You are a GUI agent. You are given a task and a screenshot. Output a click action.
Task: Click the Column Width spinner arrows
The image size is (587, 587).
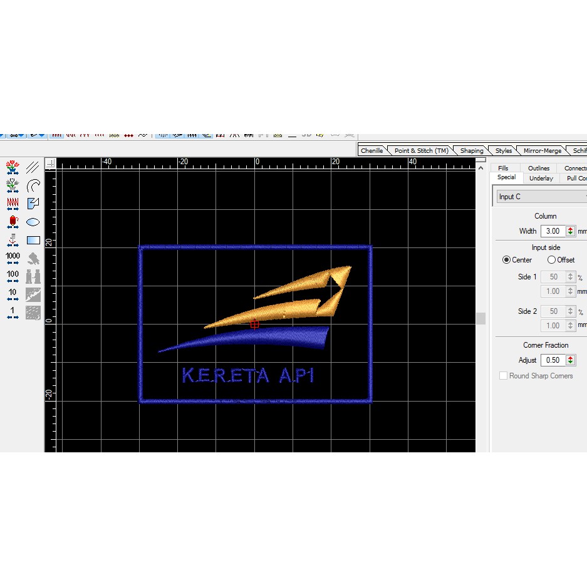pyautogui.click(x=570, y=231)
